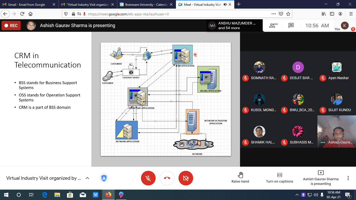Click the red leave call button
This screenshot has width=356, height=200.
167,178
